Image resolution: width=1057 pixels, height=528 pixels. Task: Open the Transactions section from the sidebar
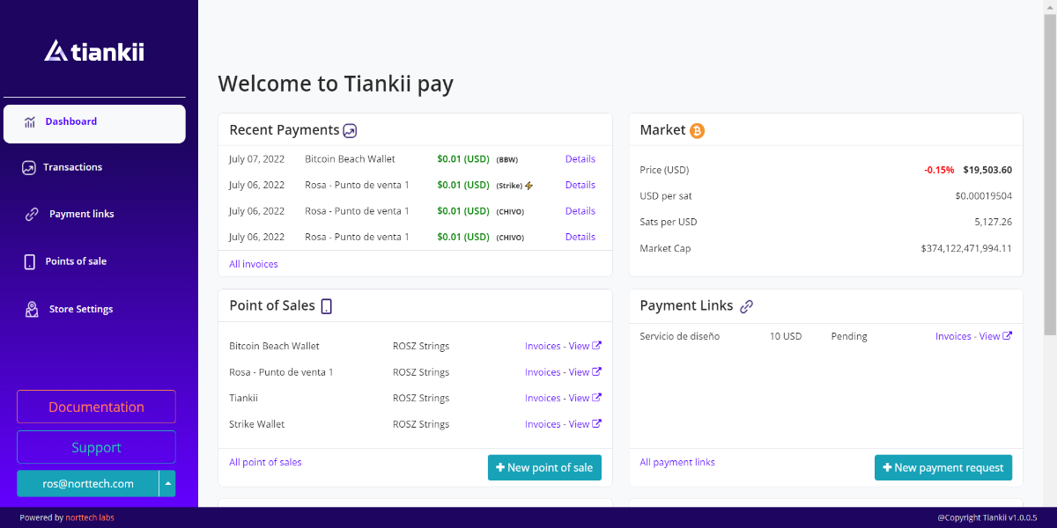71,166
